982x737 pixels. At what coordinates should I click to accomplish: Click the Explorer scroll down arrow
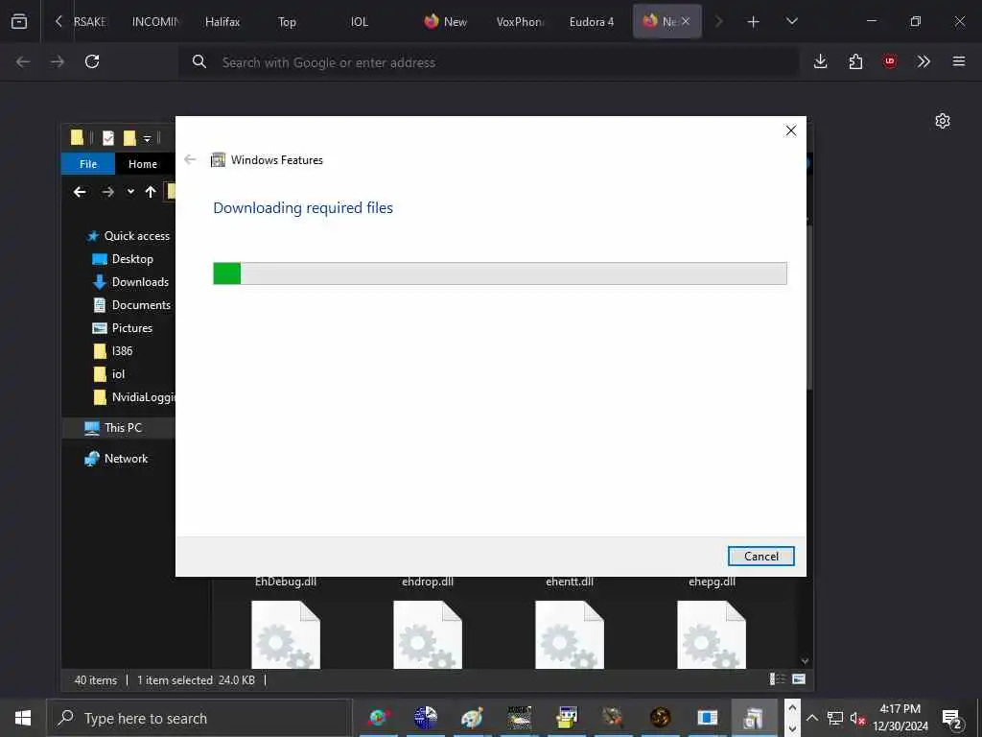805,661
